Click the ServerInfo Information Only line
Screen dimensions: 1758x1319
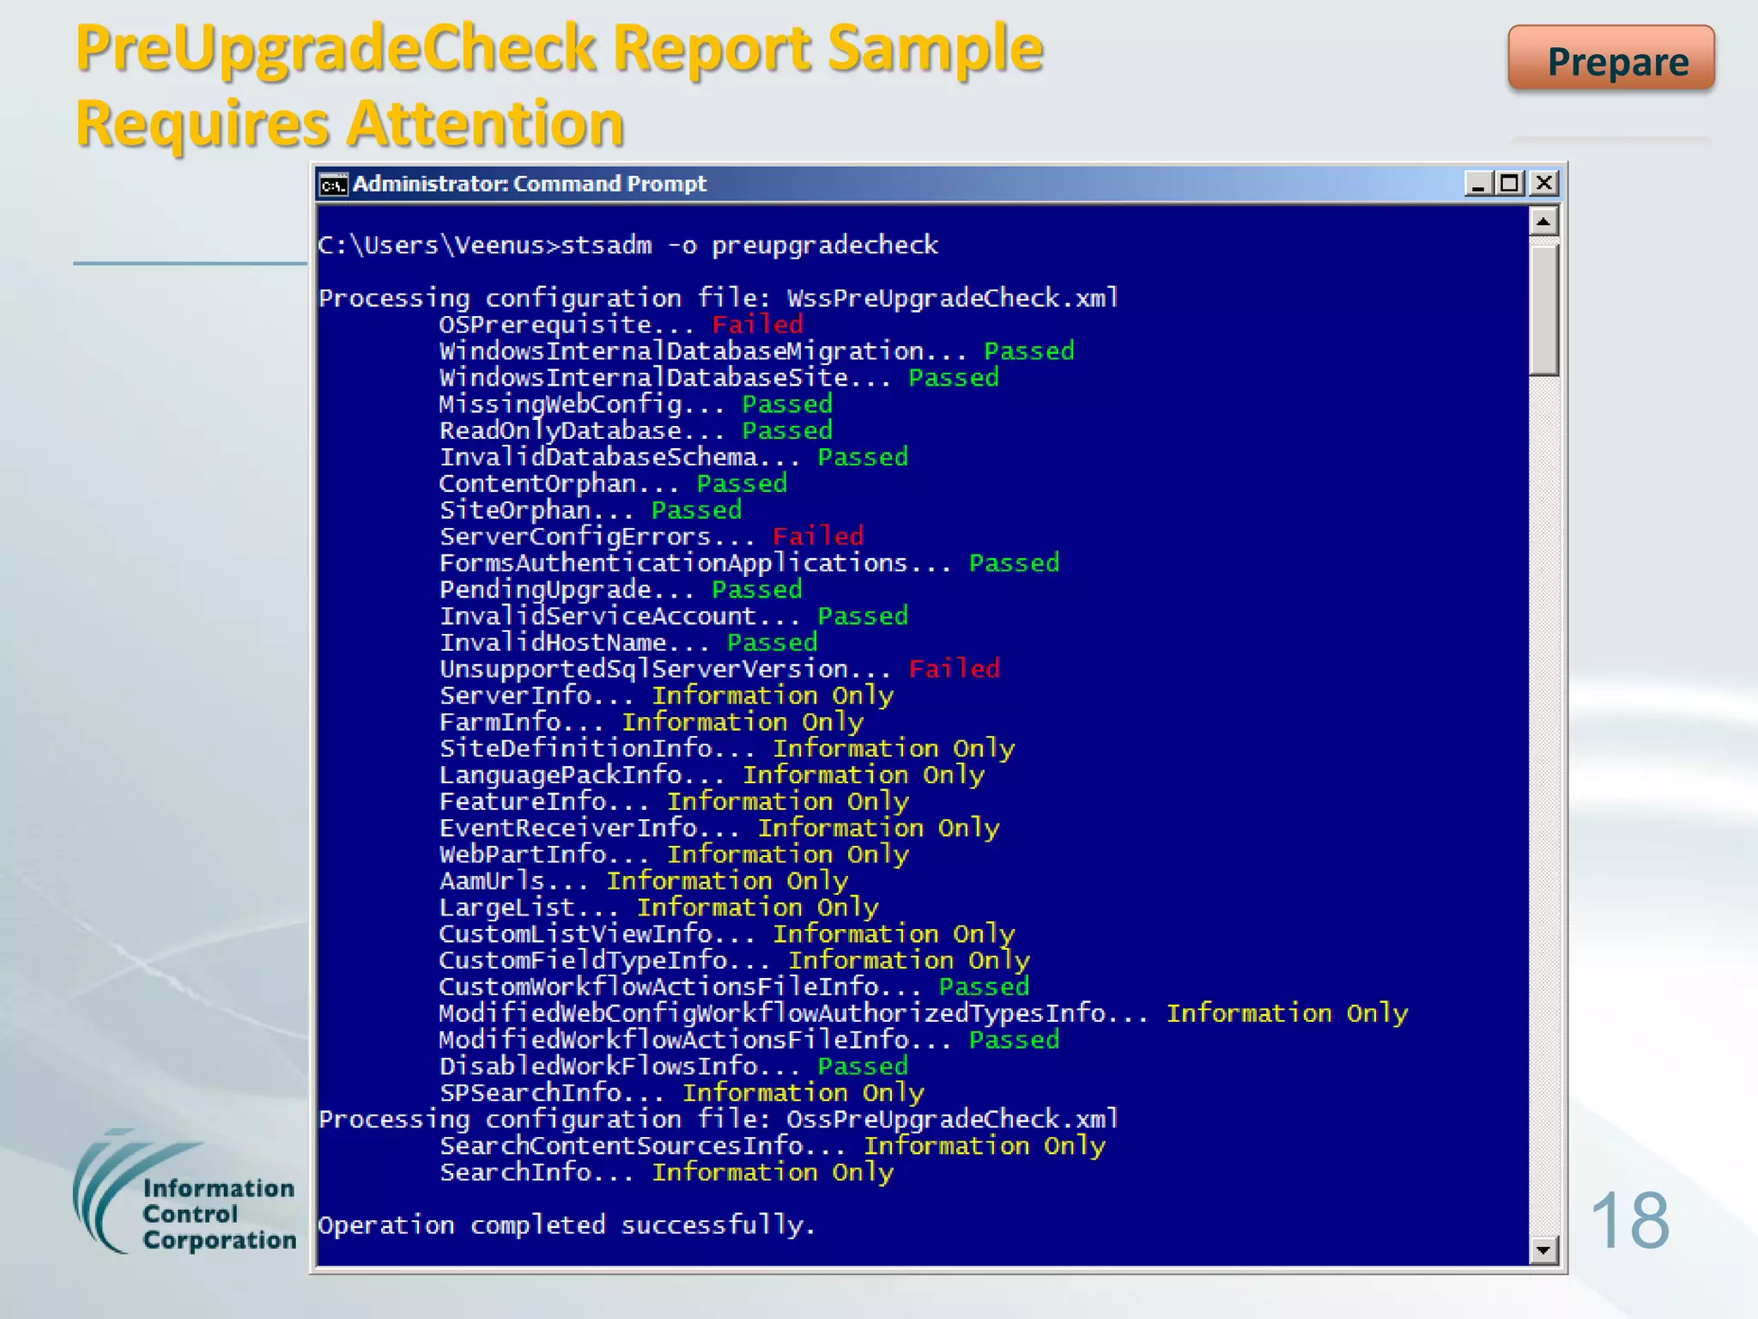click(x=666, y=696)
